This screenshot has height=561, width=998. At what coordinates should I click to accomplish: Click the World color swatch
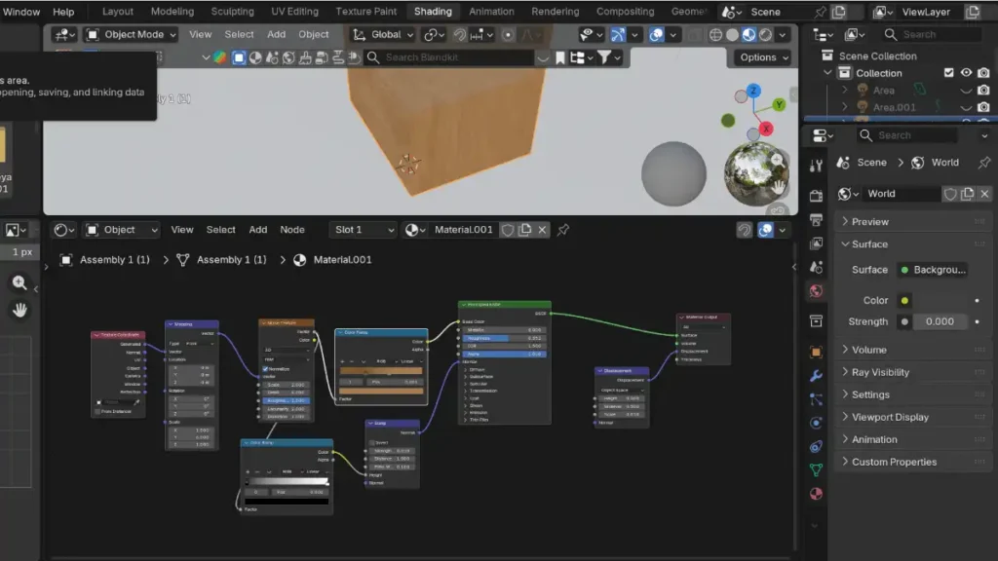point(932,300)
